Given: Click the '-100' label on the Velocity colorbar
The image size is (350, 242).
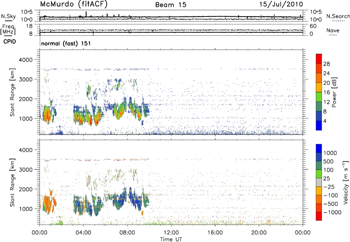Looking at the screenshot, I should click(x=331, y=195).
